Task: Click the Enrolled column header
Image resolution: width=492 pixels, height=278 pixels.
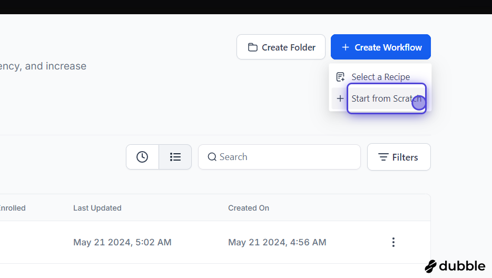Action: (13, 208)
